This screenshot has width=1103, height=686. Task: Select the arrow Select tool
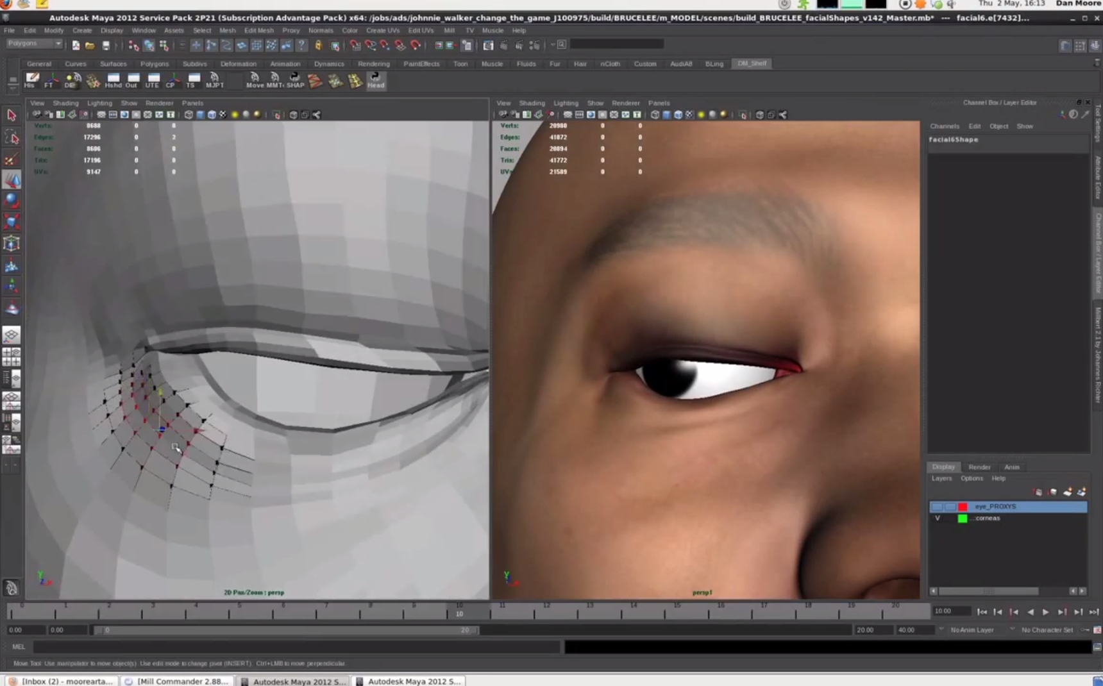coord(12,115)
